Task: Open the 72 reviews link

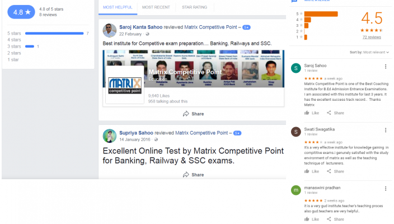Action: point(372,37)
